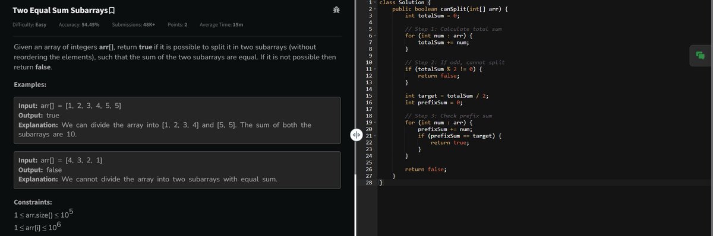Click line number 14 in the gutter
Viewport: 713px width, 236px height.
(368, 89)
